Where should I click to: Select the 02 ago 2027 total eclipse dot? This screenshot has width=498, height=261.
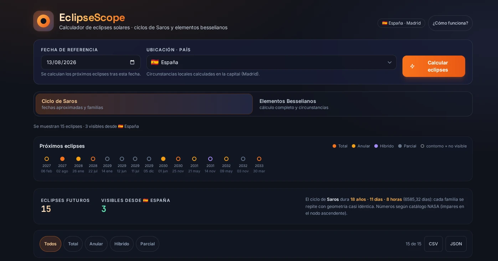(62, 159)
